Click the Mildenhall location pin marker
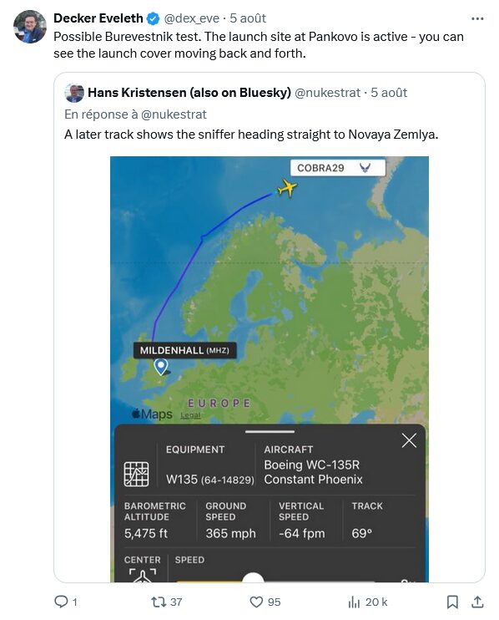The width and height of the screenshot is (499, 620). point(161,367)
